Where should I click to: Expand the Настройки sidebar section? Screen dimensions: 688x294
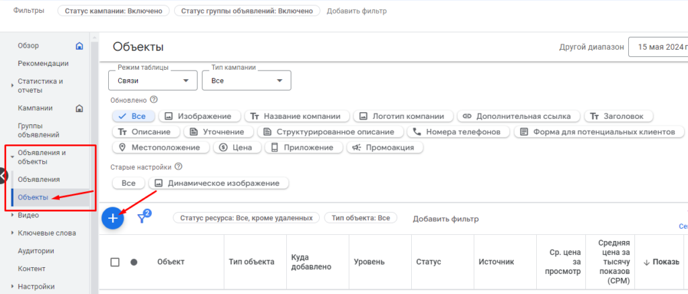click(x=12, y=287)
